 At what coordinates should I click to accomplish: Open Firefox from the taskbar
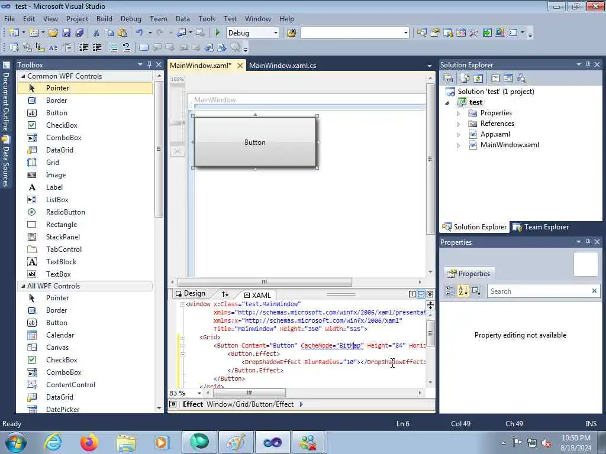[x=89, y=442]
